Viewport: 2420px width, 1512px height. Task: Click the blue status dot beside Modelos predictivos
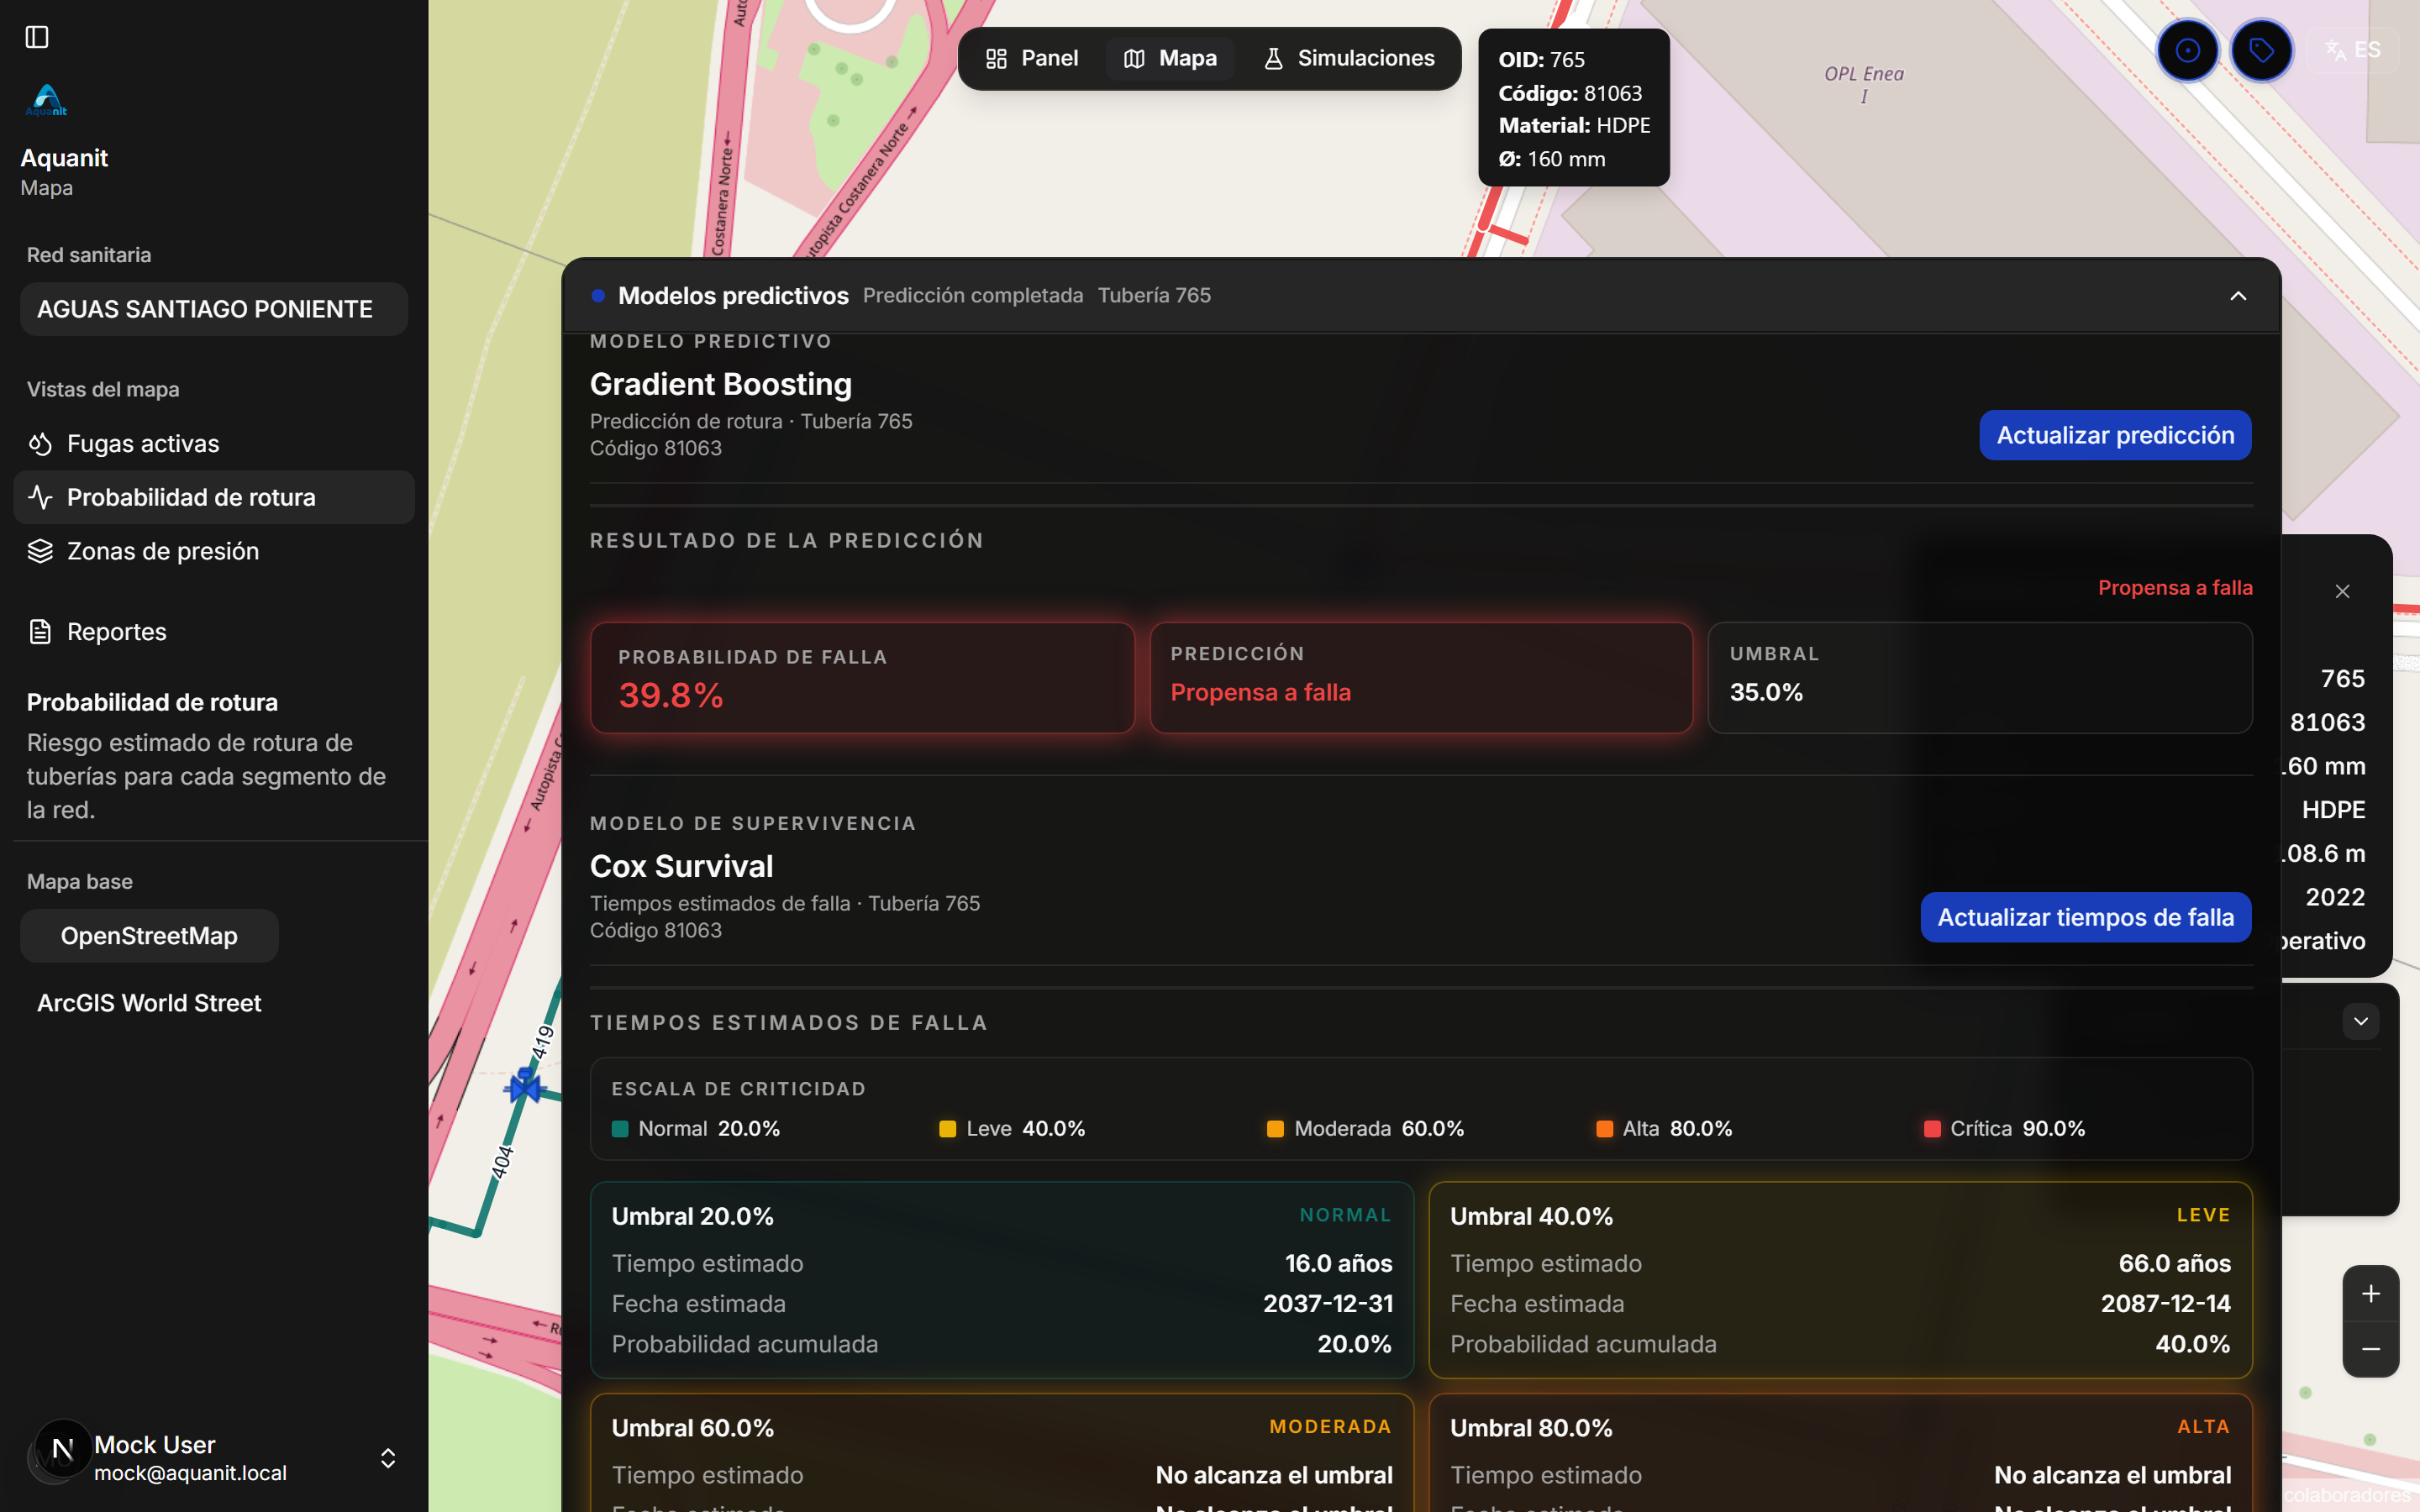click(598, 296)
